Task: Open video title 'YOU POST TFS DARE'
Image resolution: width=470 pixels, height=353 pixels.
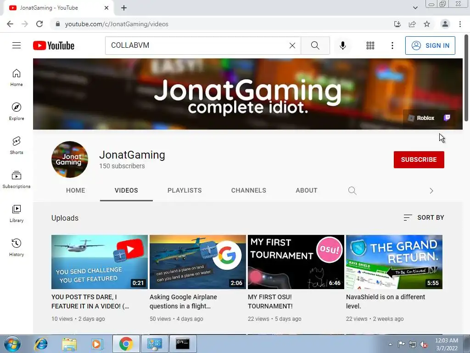Action: coord(90,302)
